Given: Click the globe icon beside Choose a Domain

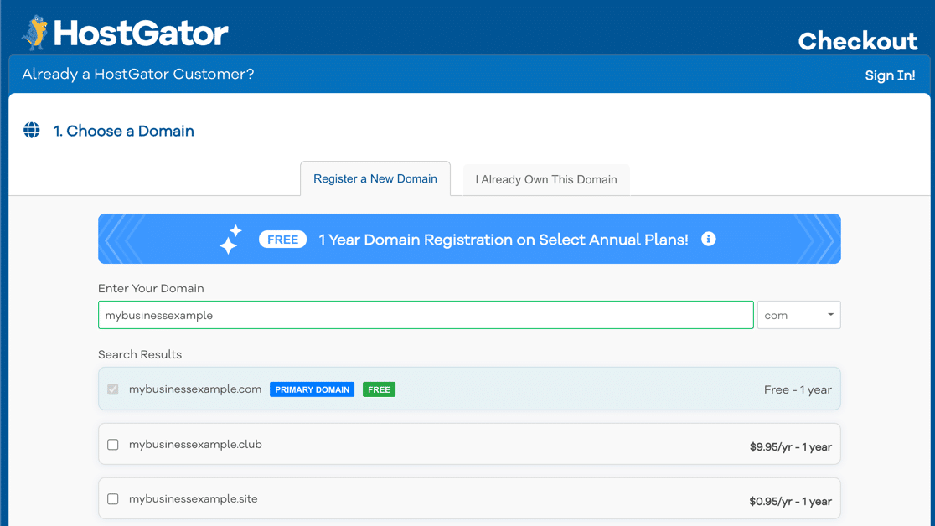Looking at the screenshot, I should click(32, 131).
